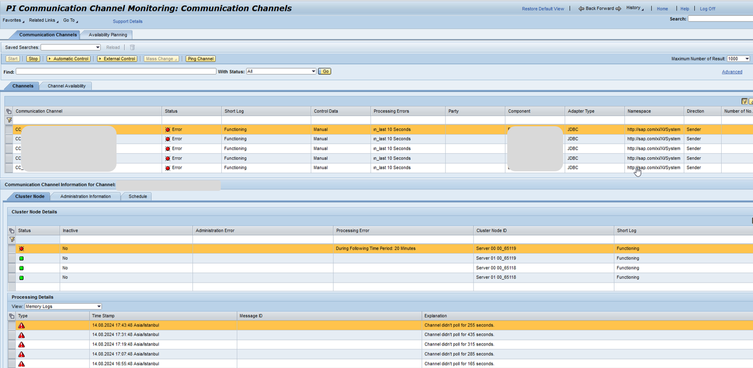Click green status icon for Server 00 00_65118
The width and height of the screenshot is (753, 368).
[x=22, y=268]
